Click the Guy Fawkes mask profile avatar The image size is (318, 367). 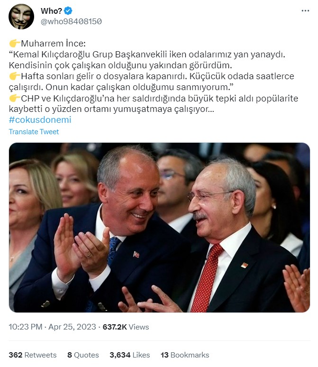click(x=21, y=17)
